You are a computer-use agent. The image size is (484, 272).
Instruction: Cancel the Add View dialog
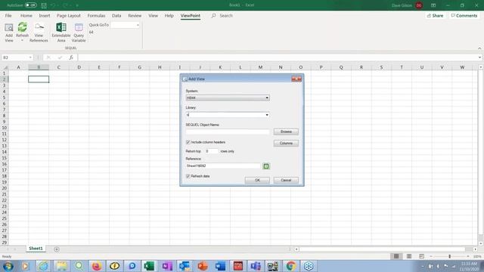click(286, 180)
